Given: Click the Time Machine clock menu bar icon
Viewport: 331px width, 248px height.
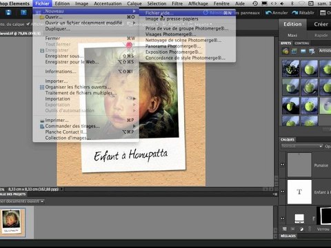Looking at the screenshot, I should tap(255, 3).
